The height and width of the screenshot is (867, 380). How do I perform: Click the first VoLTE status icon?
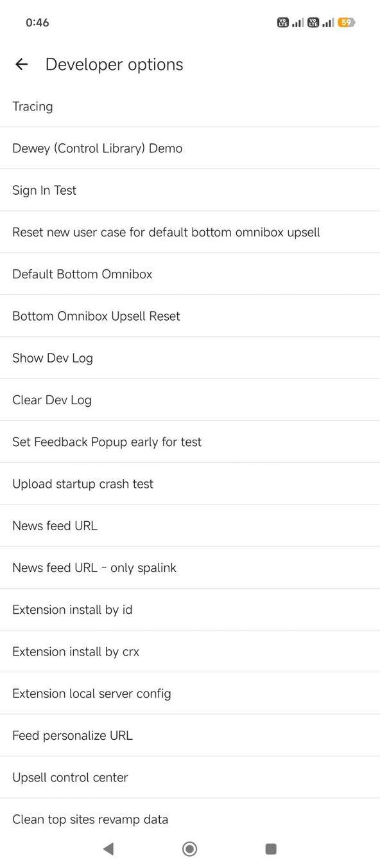[x=282, y=22]
